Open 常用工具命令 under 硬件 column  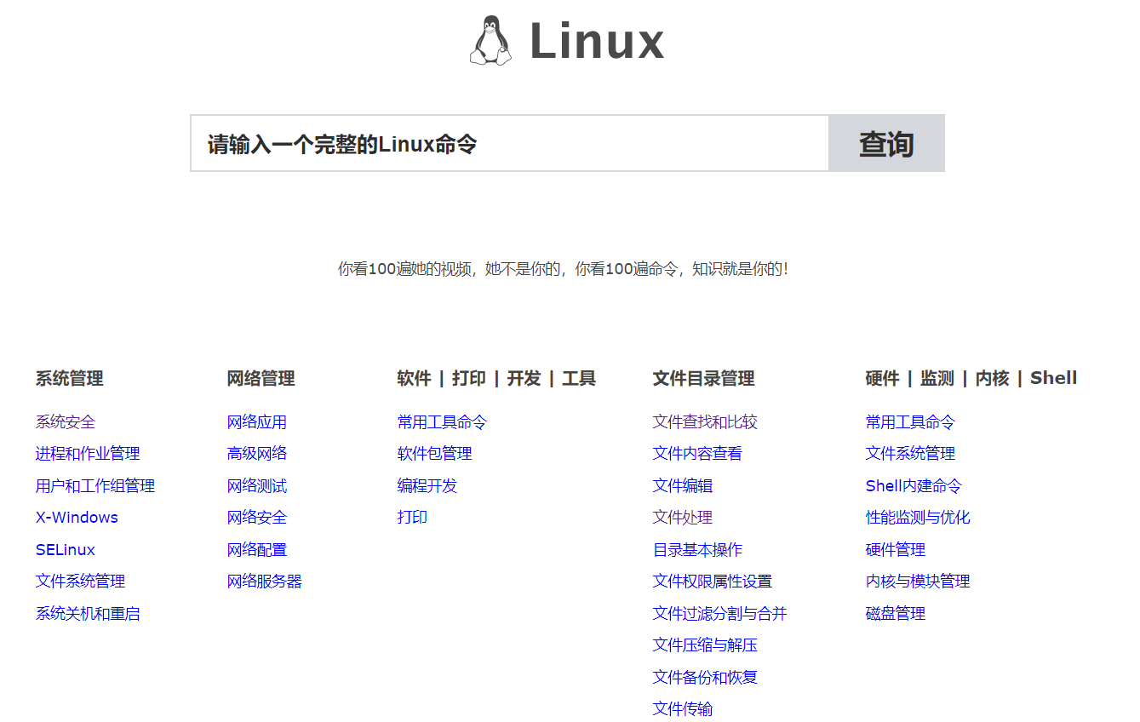910,421
